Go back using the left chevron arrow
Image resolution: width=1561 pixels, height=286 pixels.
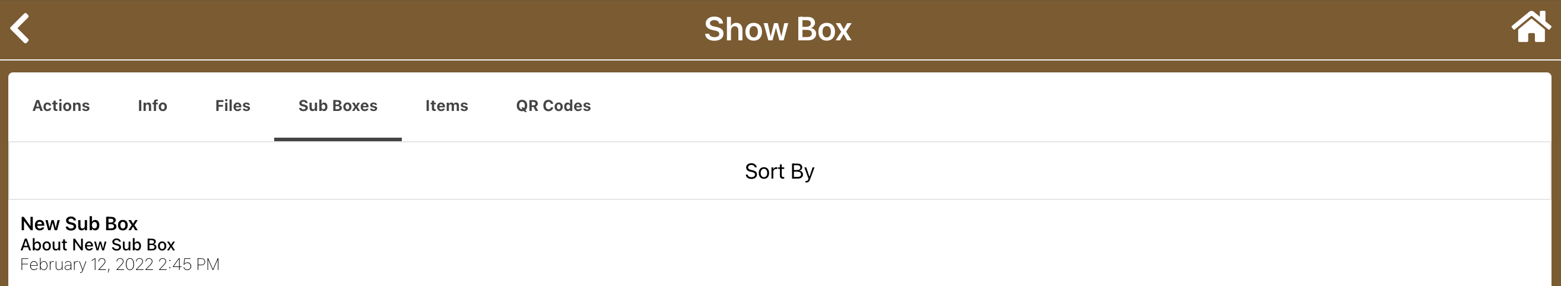click(20, 29)
